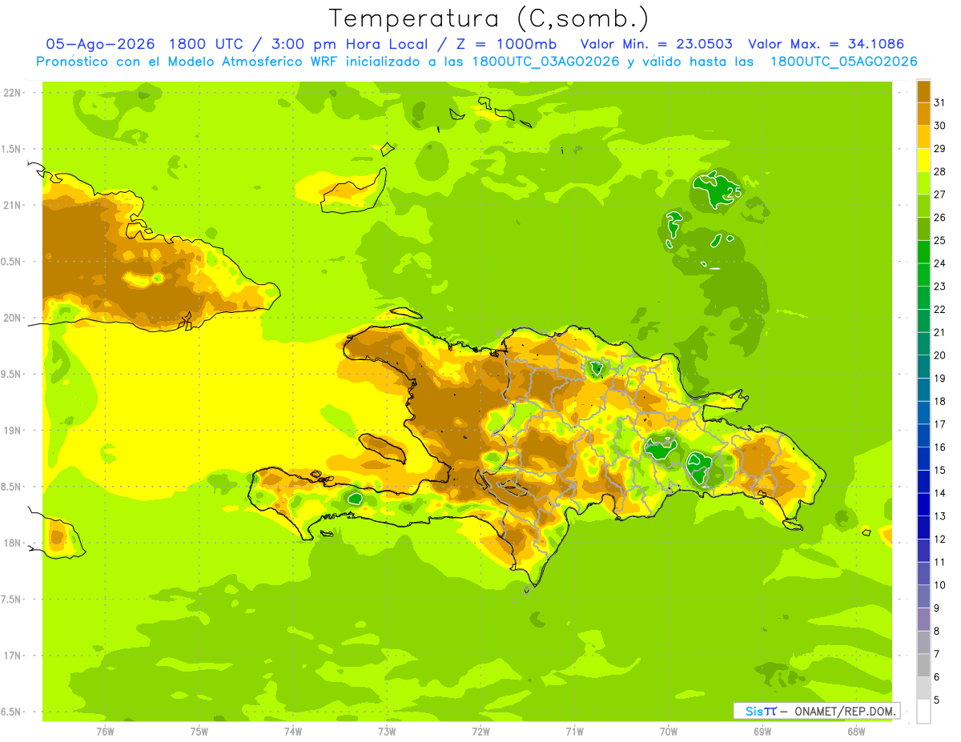The height and width of the screenshot is (742, 961).
Task: Click legend scale value '5'
Action: 937,700
